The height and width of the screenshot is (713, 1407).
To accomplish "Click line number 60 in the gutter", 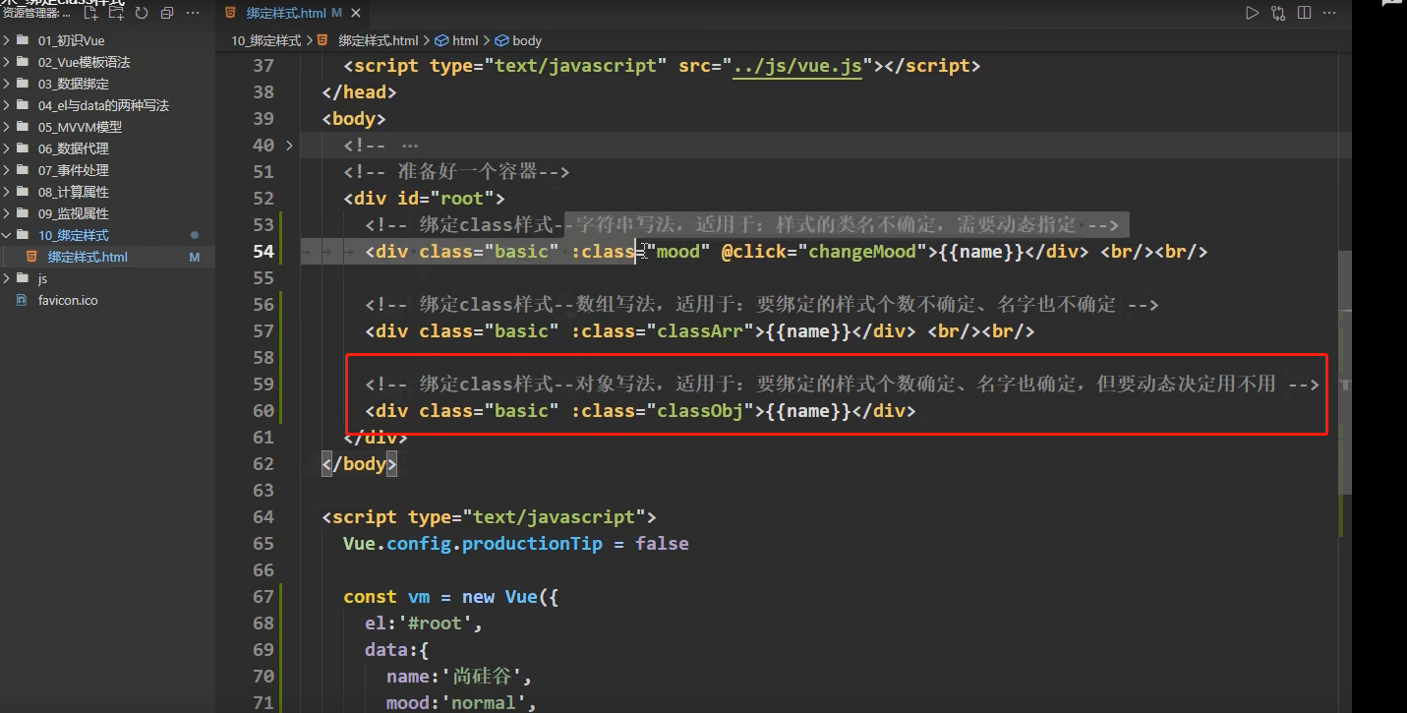I will pyautogui.click(x=263, y=411).
